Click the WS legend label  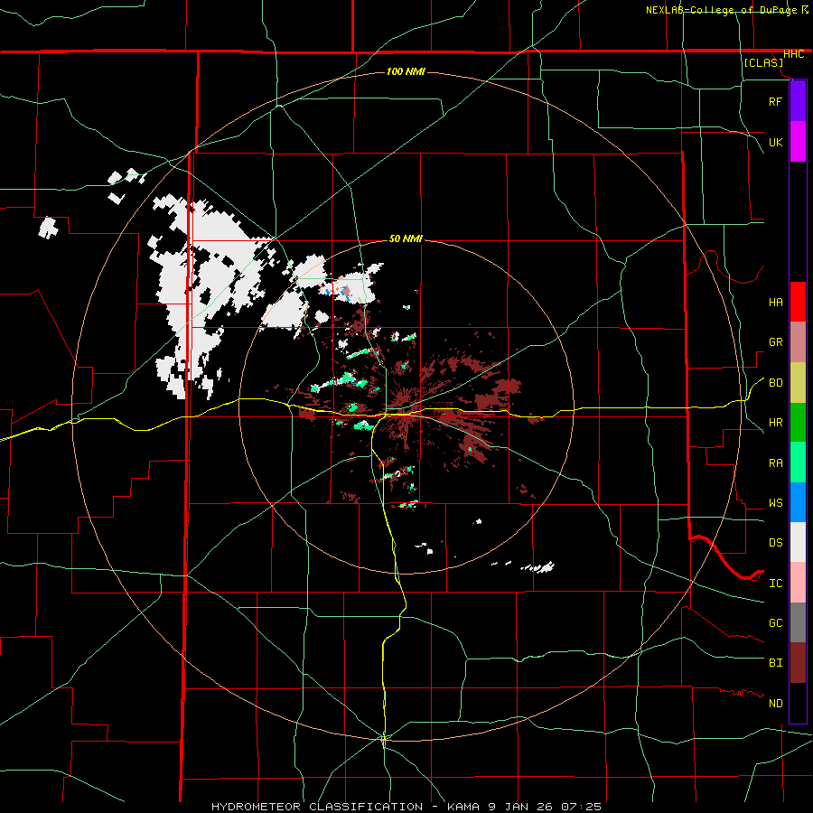point(775,503)
